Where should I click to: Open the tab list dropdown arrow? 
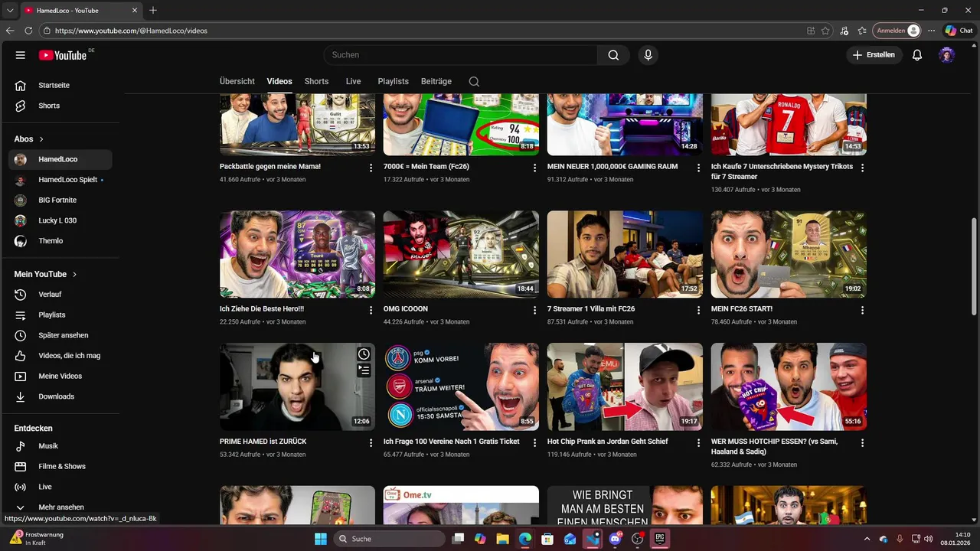click(10, 10)
